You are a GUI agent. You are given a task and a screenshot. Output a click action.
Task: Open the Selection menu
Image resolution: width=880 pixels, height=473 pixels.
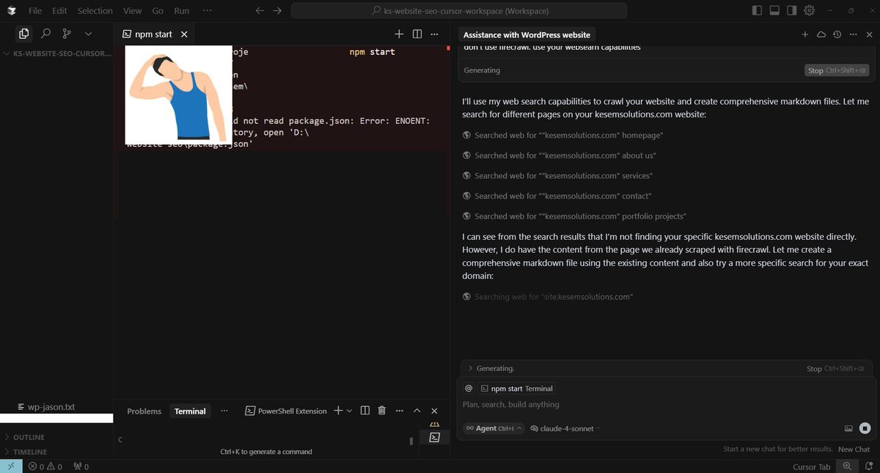pos(95,11)
